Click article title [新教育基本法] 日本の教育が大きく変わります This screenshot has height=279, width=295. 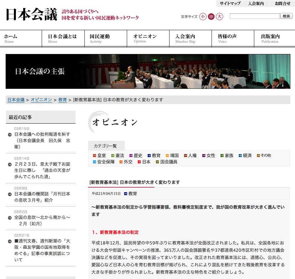click(135, 182)
